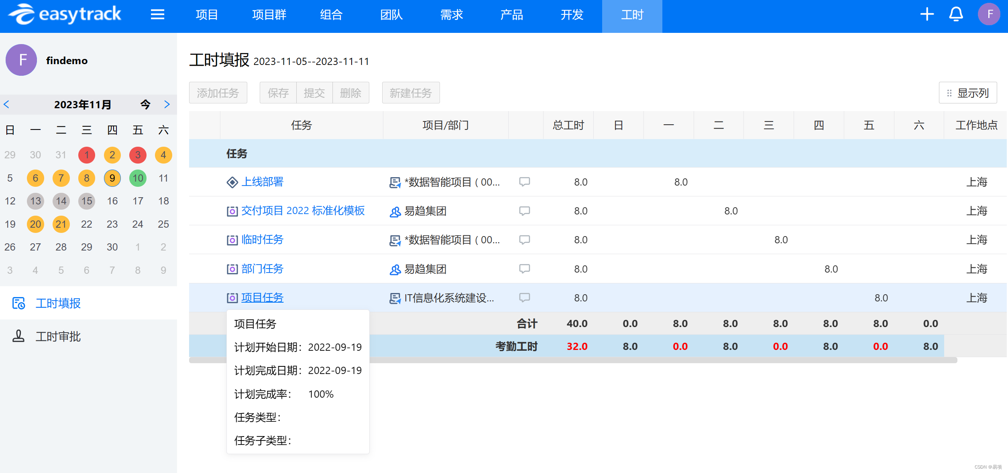Click the 2023年11月 month title
This screenshot has height=473, width=1008.
(x=83, y=105)
